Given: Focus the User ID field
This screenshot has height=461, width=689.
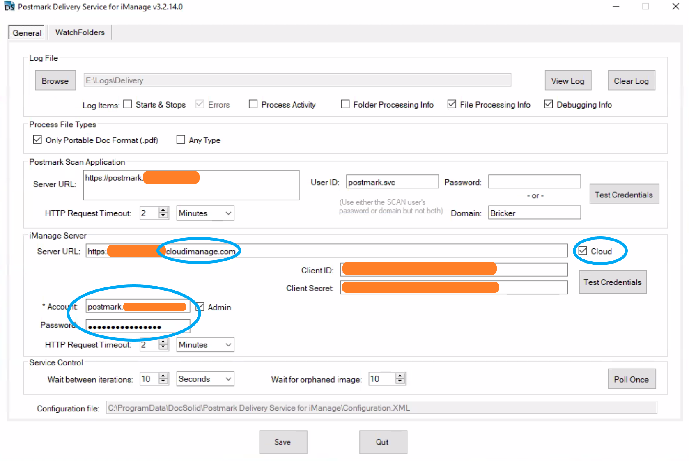Looking at the screenshot, I should pos(393,182).
